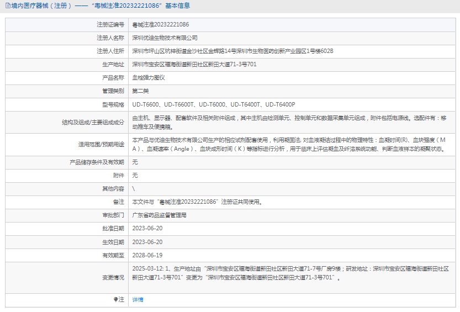
Task: Open the 详情 link in the bottom row
Action: (138, 299)
